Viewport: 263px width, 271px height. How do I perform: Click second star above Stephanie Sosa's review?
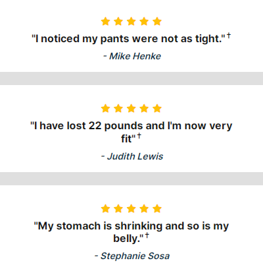click(x=118, y=208)
